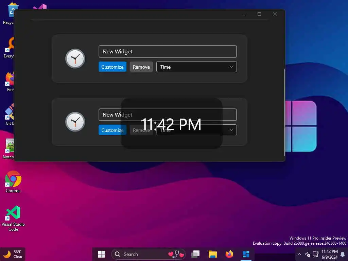Screen dimensions: 348x261
Task: Show hidden system tray icons
Action: [299, 254]
